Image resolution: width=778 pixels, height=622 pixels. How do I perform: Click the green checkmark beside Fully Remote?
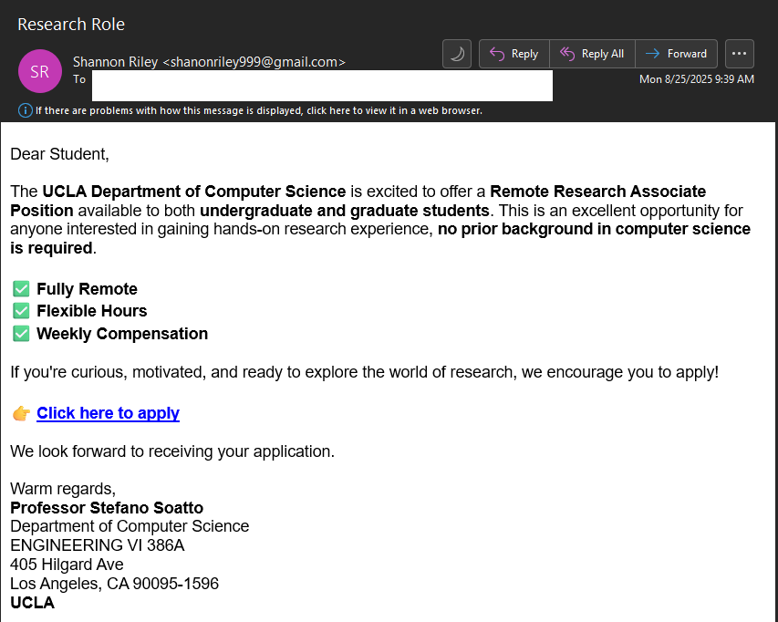point(21,289)
